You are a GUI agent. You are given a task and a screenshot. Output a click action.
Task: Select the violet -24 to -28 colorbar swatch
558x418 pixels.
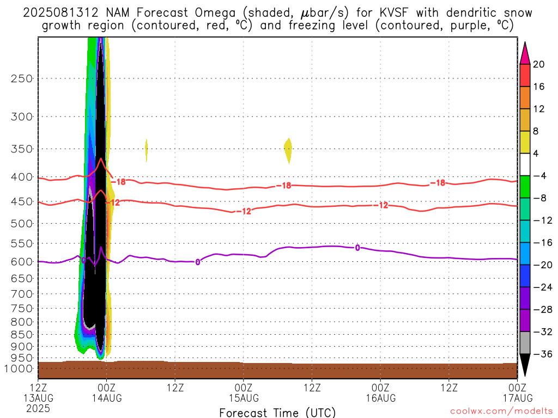pyautogui.click(x=525, y=298)
